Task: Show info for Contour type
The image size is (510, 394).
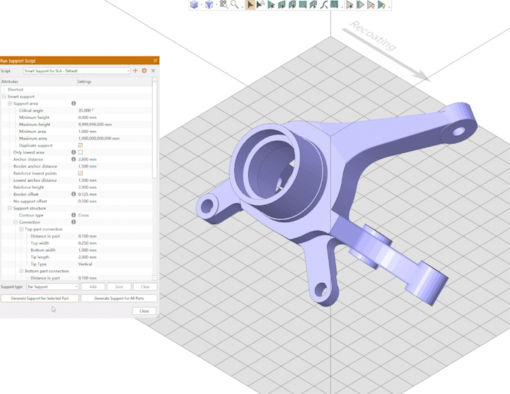Action: (x=74, y=215)
